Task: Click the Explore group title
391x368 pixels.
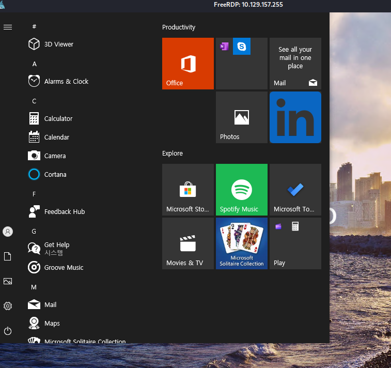Action: click(x=173, y=153)
